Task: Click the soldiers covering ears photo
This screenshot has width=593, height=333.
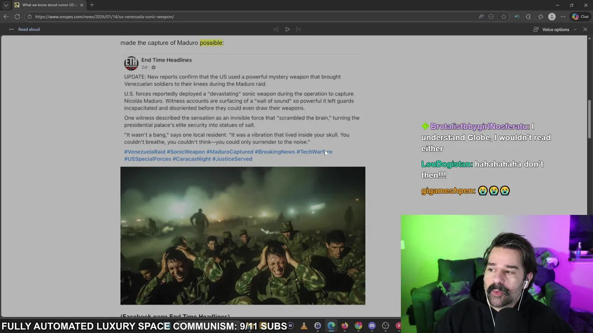Action: point(243,235)
